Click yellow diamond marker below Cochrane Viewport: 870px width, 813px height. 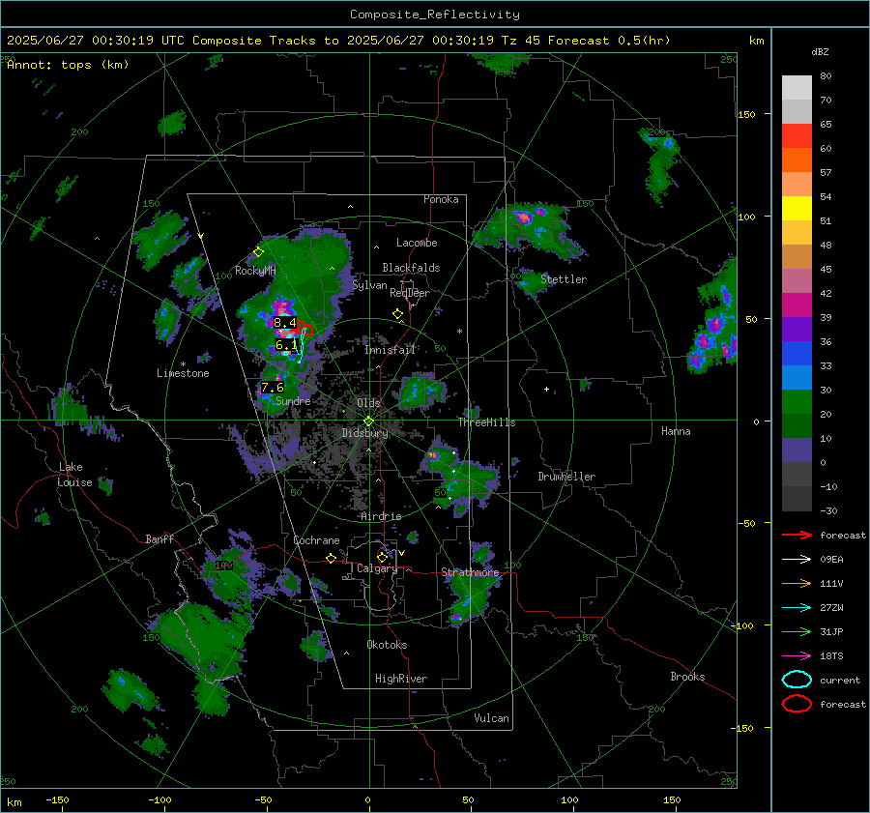(x=332, y=559)
